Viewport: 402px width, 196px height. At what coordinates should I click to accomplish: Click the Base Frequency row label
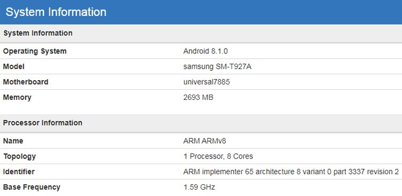click(32, 187)
